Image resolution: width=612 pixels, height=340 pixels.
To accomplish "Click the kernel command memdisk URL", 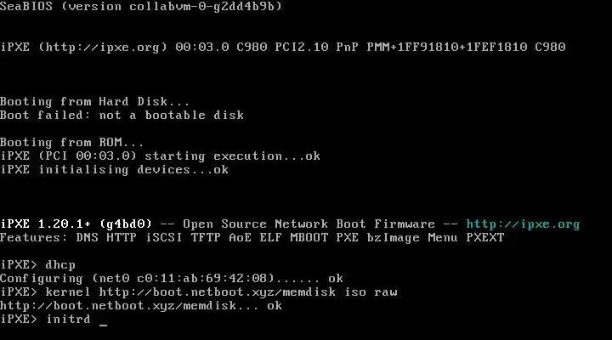I will pyautogui.click(x=218, y=292).
